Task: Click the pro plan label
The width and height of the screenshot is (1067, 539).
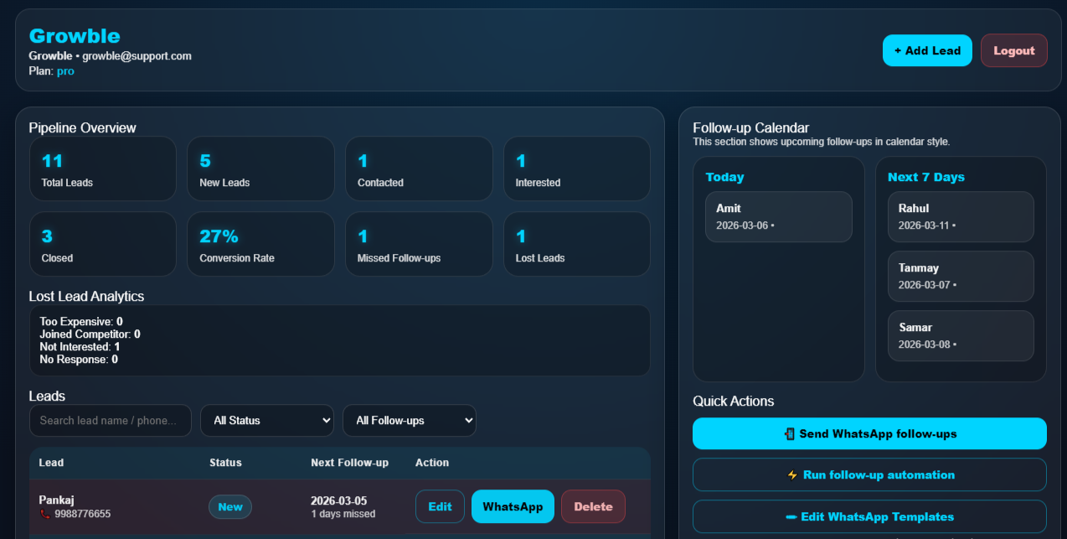Action: [x=65, y=71]
